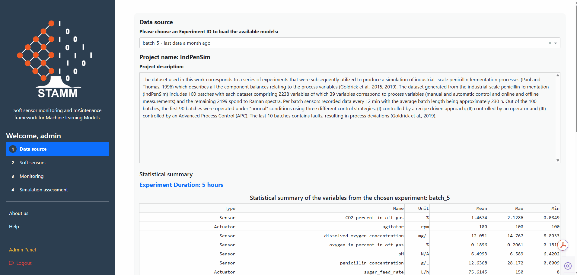Click the Statistical summary heading
Screen dimensions: 577x275
coord(166,174)
